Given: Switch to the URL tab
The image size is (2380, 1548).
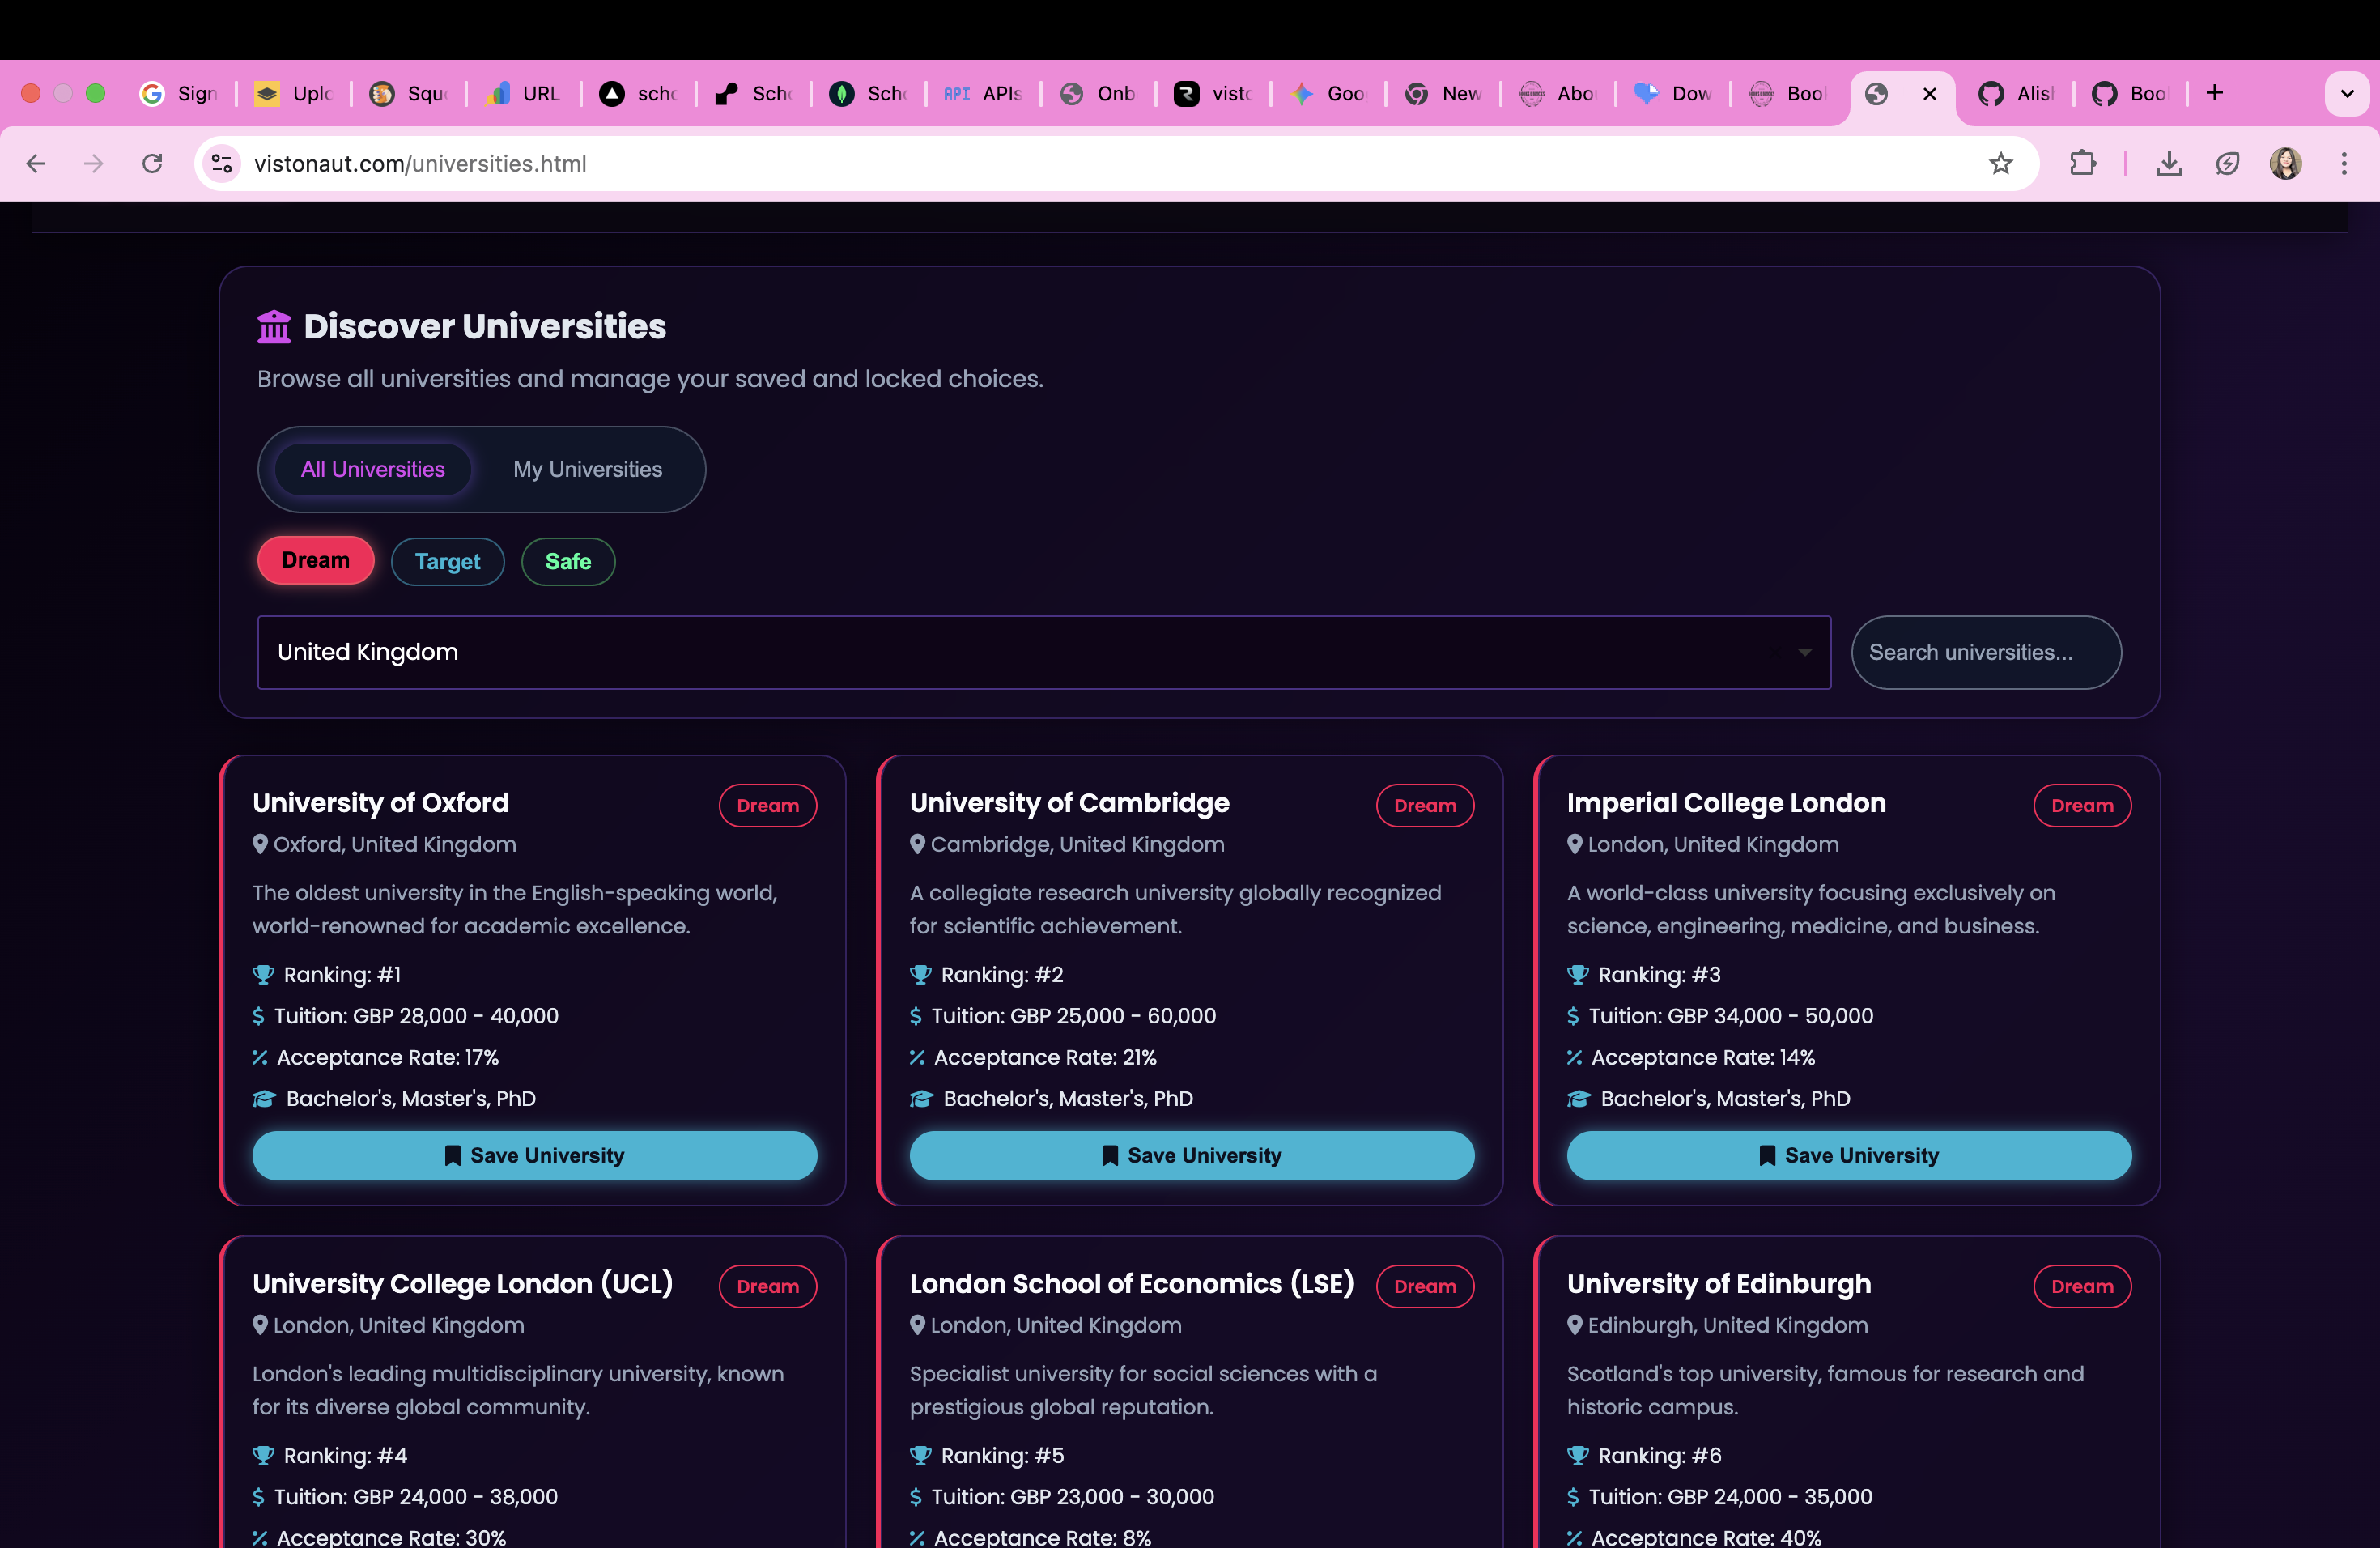Looking at the screenshot, I should pyautogui.click(x=523, y=94).
